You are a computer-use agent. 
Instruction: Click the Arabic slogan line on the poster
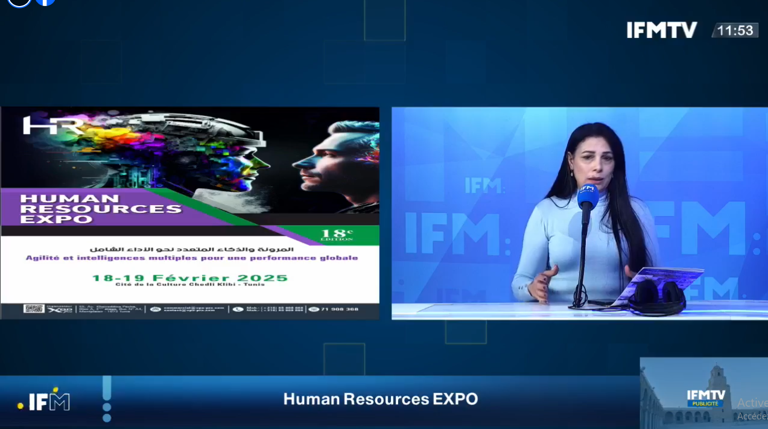[x=191, y=249]
